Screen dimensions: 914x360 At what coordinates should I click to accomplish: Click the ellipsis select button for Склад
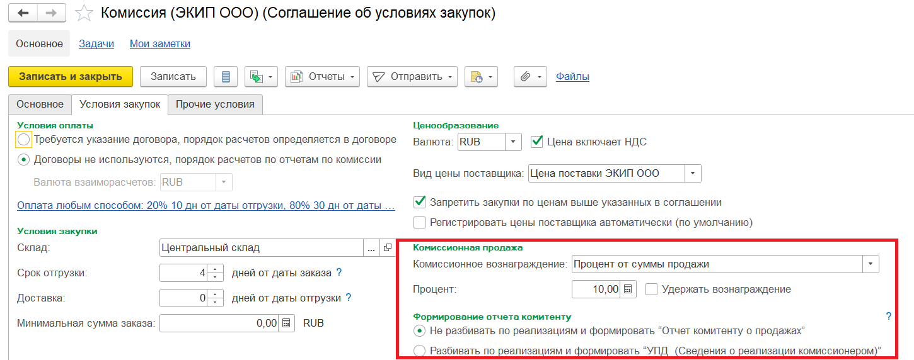[372, 248]
